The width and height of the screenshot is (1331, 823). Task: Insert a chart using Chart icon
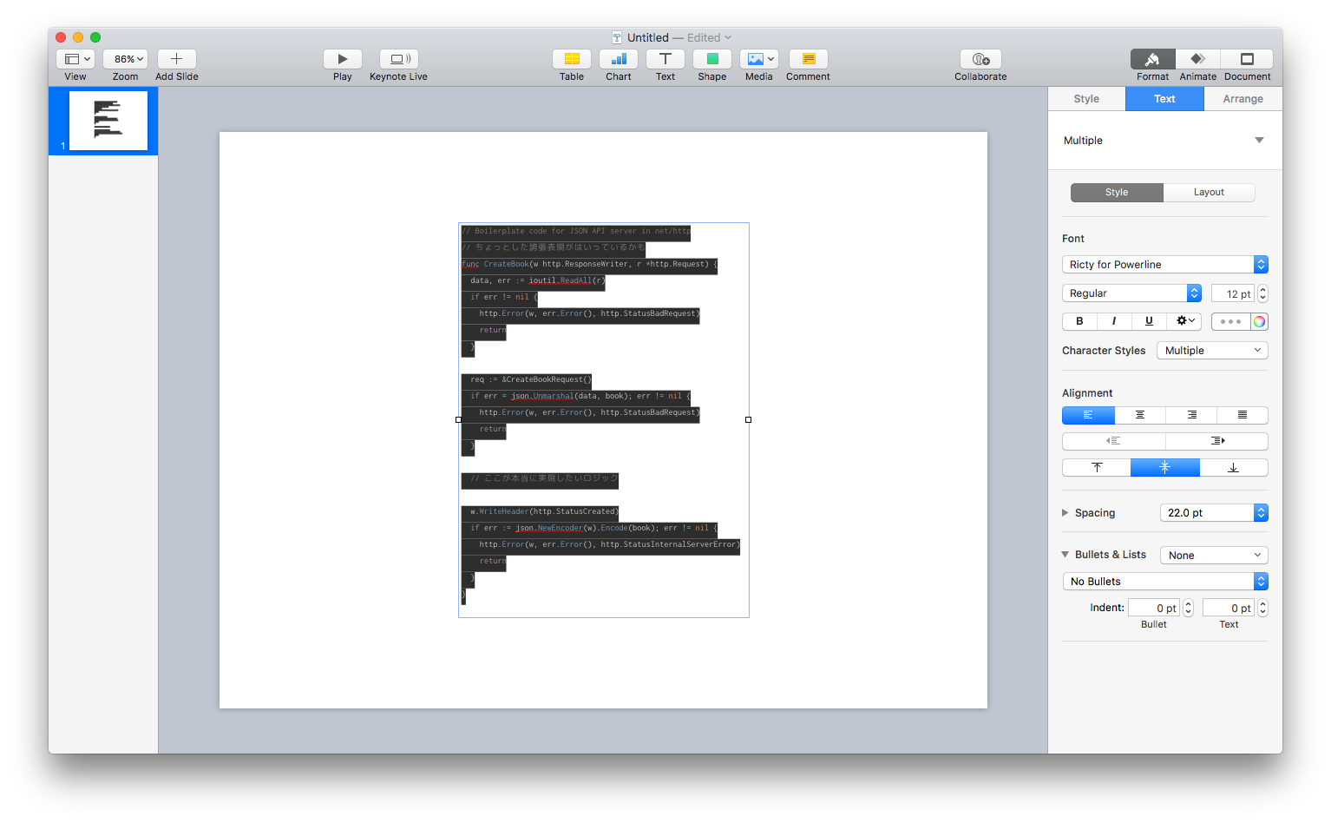coord(619,59)
